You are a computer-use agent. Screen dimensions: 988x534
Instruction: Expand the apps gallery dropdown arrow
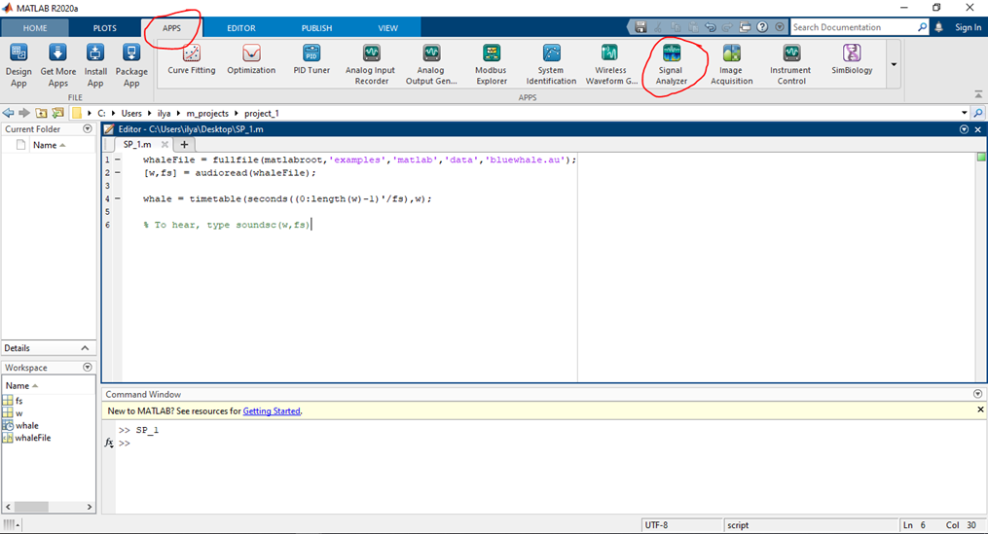894,64
